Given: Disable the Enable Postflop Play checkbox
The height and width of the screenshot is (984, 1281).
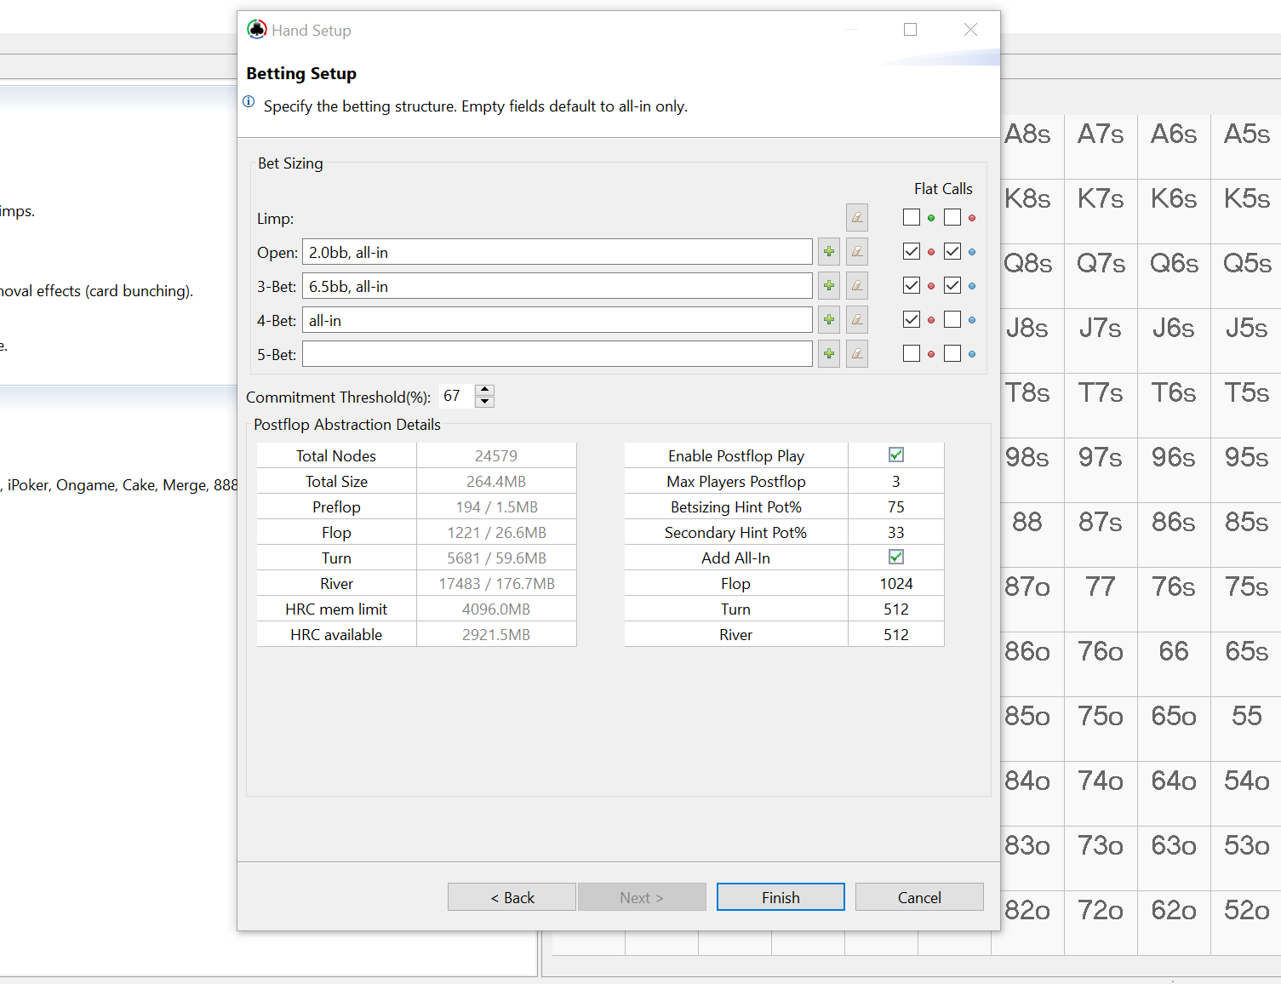Looking at the screenshot, I should (x=896, y=455).
